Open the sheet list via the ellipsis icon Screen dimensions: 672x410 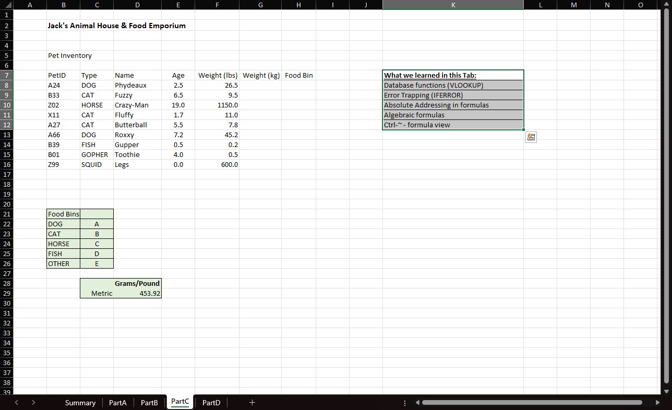pyautogui.click(x=405, y=402)
